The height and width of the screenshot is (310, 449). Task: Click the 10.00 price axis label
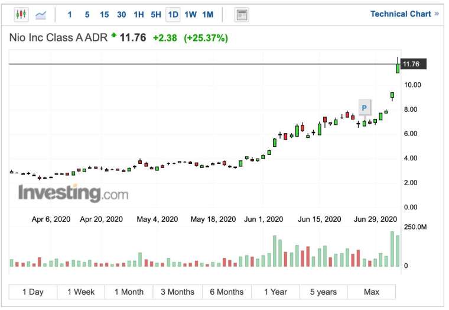(x=412, y=85)
